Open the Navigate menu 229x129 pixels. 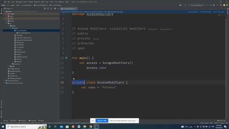[x=19, y=2]
